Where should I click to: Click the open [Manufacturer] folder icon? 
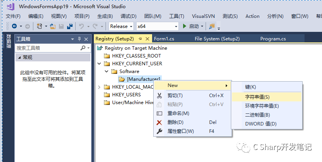122,79
